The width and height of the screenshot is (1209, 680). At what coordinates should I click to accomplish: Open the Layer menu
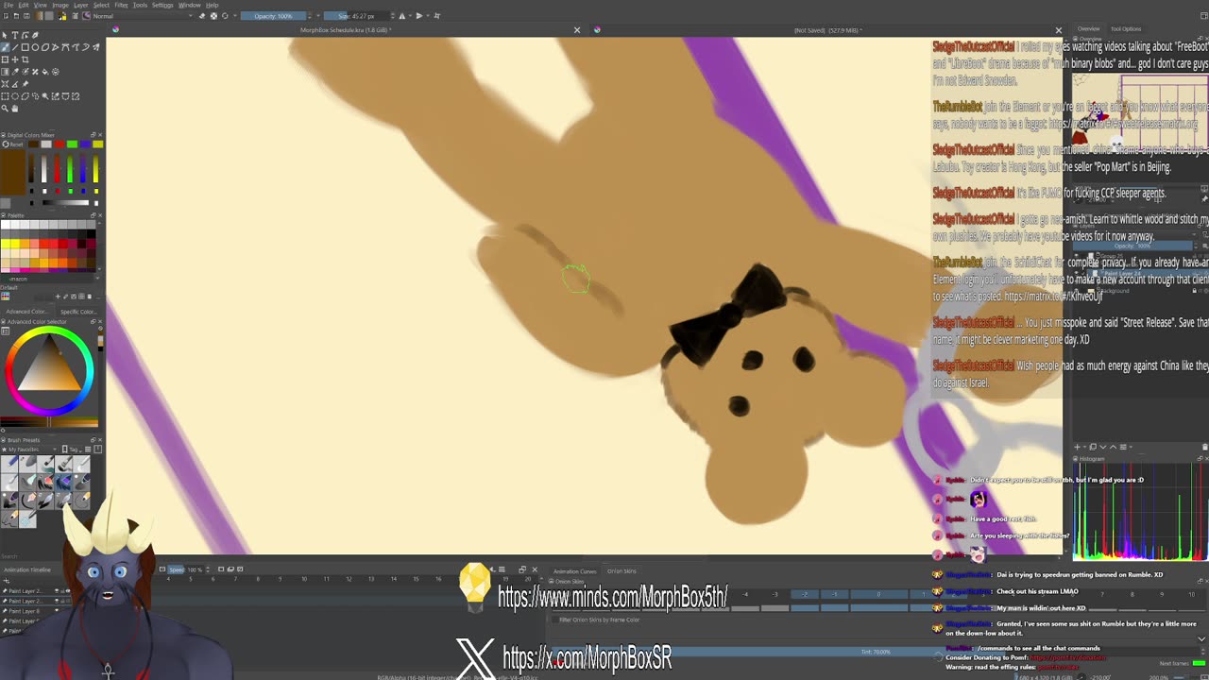(81, 5)
